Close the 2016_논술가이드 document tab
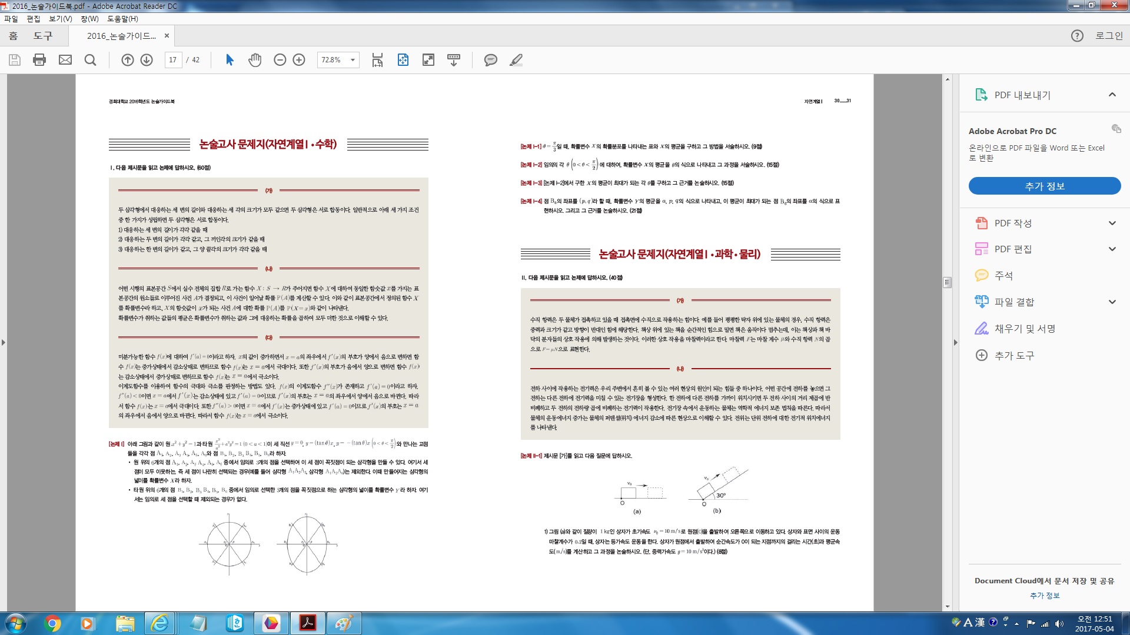Screen dimensions: 1130x635 click(167, 36)
